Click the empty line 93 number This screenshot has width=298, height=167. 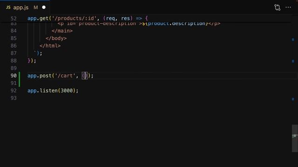[14, 98]
